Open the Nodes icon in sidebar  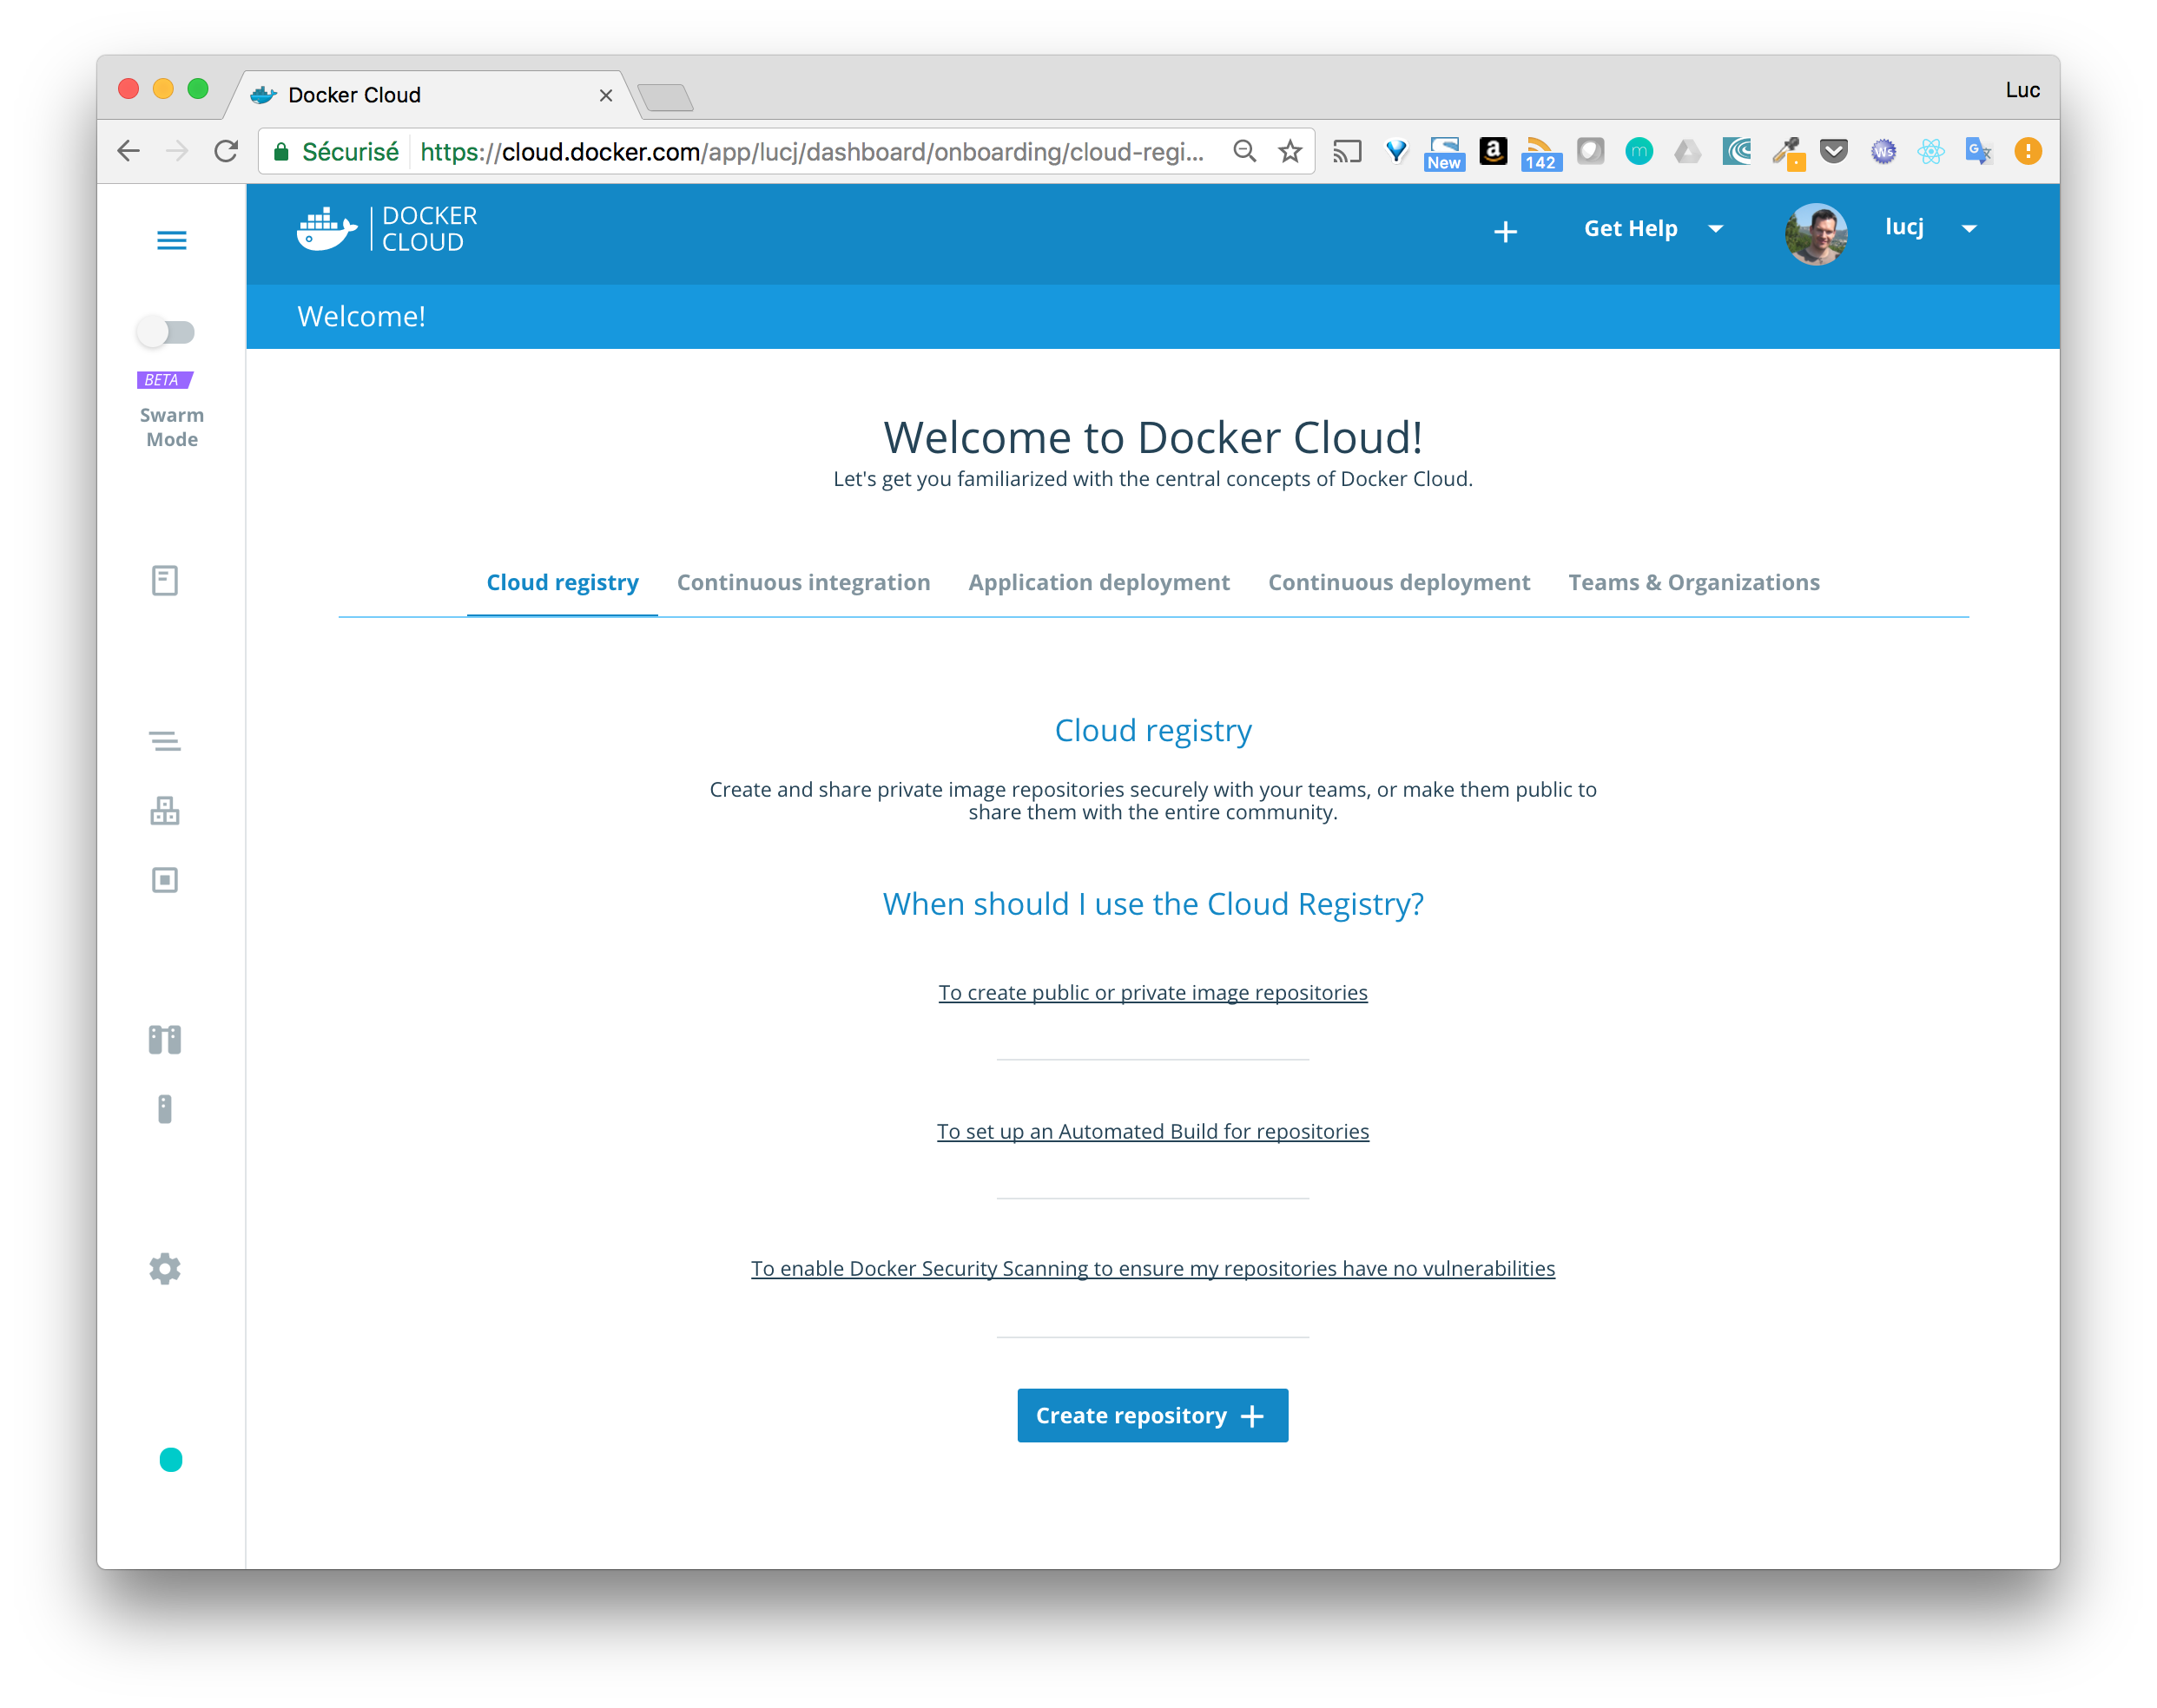[165, 1110]
